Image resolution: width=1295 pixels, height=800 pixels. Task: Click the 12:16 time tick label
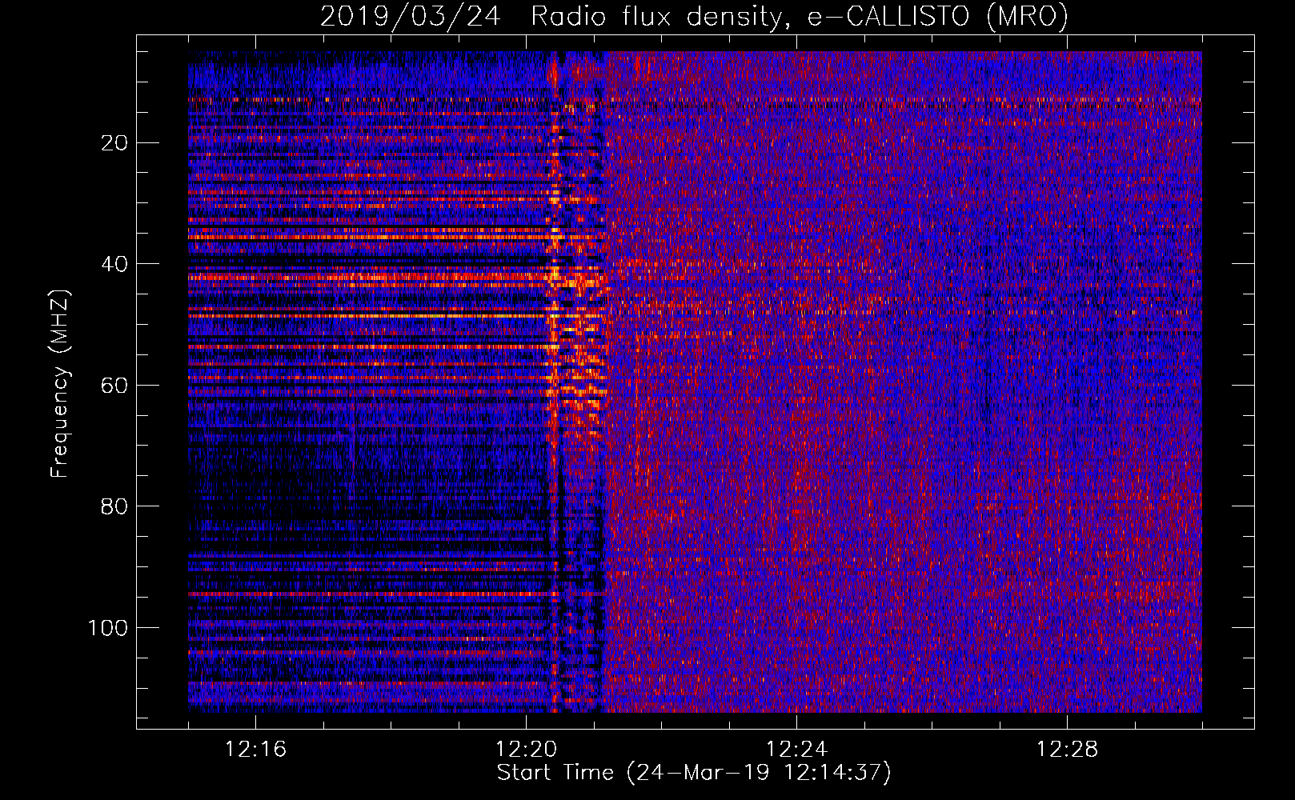click(x=255, y=750)
